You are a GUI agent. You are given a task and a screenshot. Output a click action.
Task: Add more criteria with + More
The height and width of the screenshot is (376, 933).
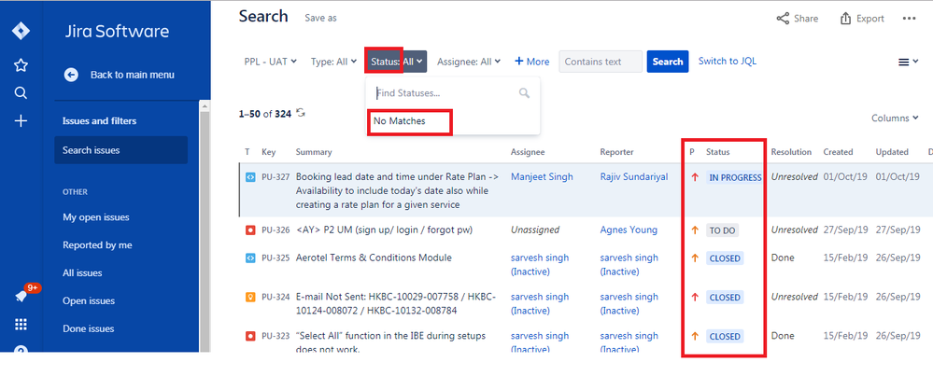pyautogui.click(x=532, y=62)
